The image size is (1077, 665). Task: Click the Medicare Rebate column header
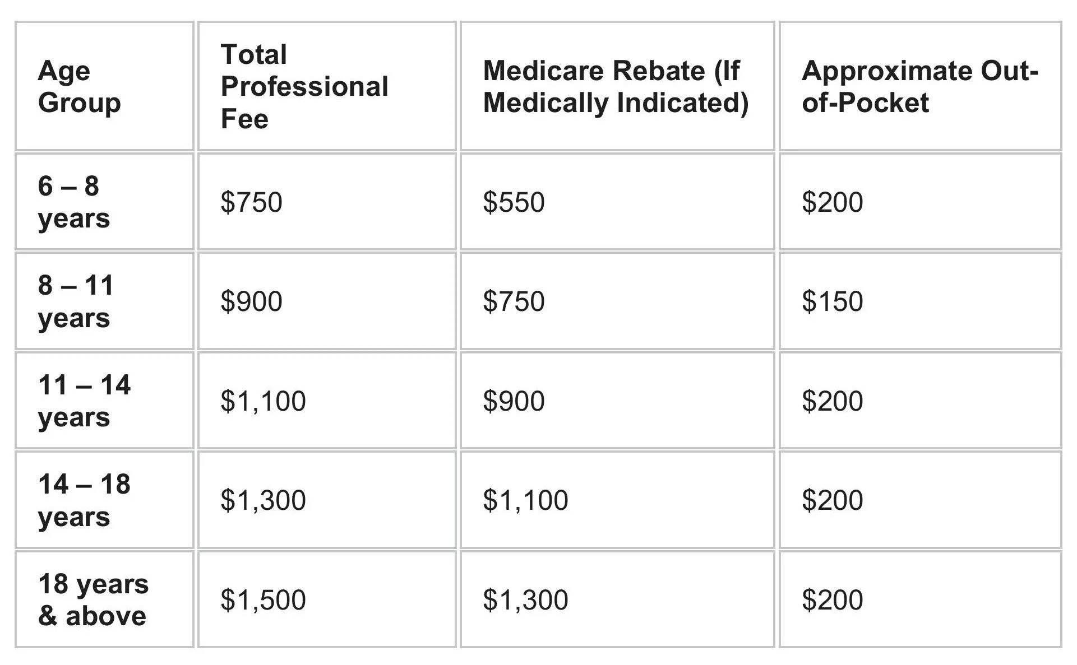pyautogui.click(x=616, y=86)
